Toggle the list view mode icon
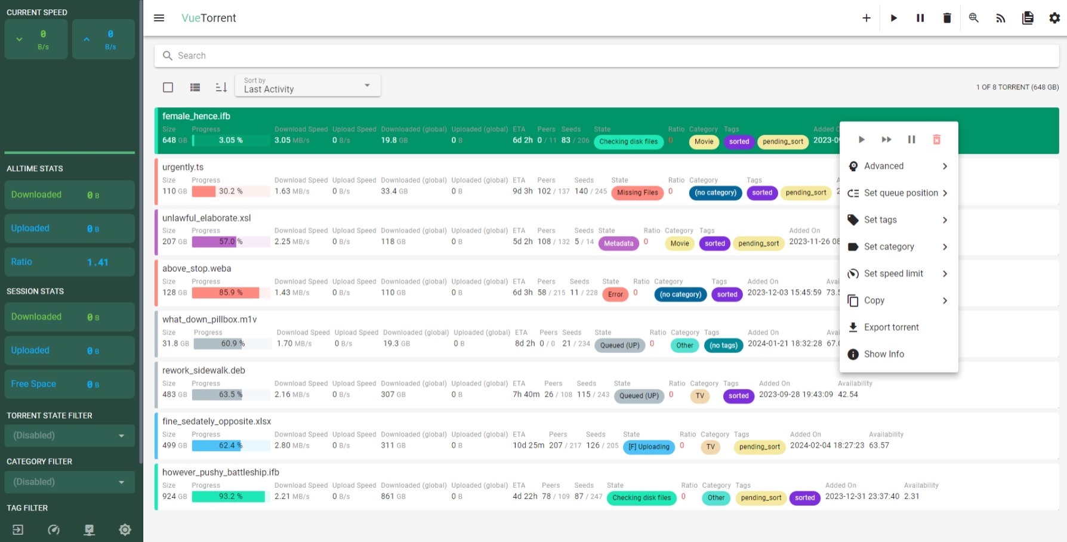 (195, 87)
